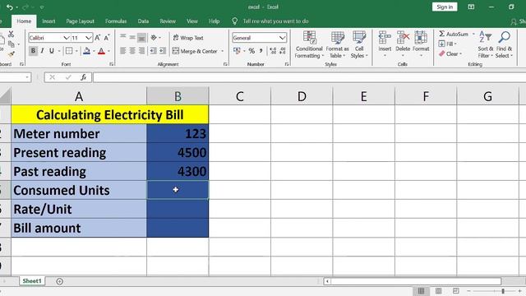This screenshot has width=526, height=296.
Task: Select Sheet1 tab
Action: pos(32,281)
